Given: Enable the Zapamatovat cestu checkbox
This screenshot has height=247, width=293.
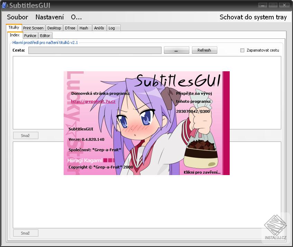Looking at the screenshot, I should pos(242,50).
